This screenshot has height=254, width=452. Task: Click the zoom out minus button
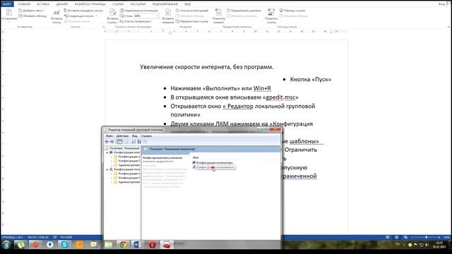[412, 237]
